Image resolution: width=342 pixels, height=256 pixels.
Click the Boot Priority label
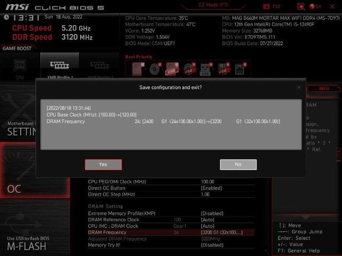139,57
